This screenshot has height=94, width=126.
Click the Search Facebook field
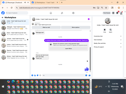click(17, 13)
